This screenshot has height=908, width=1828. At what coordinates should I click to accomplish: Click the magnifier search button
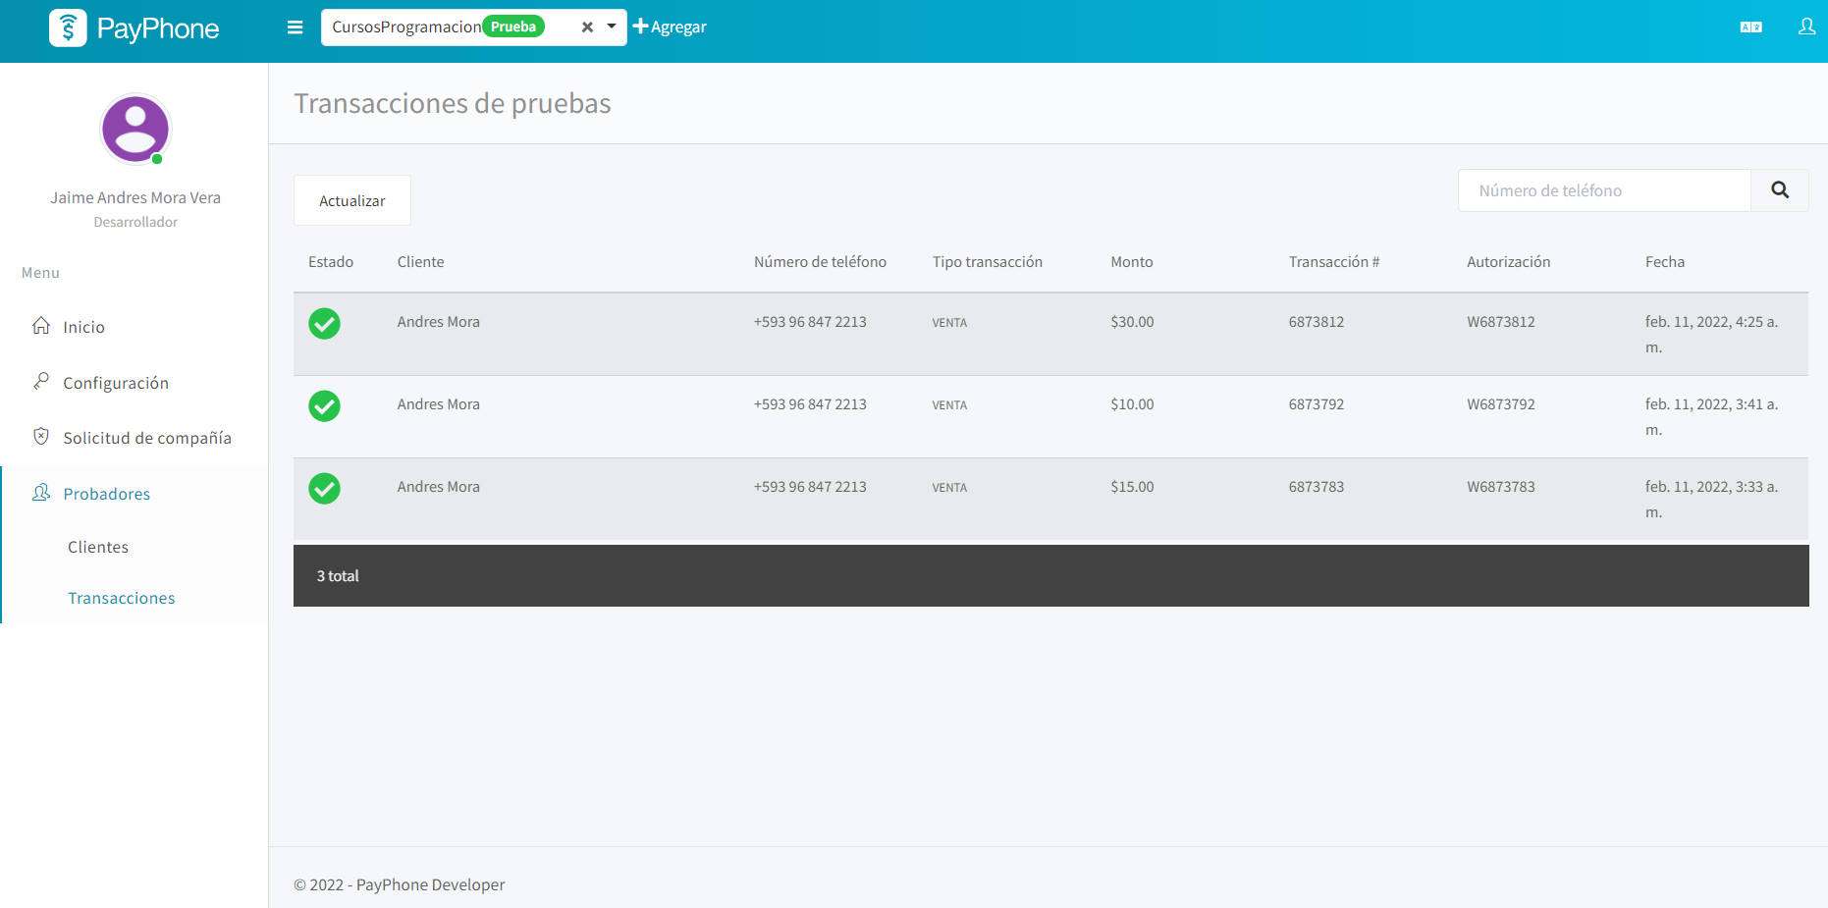(x=1780, y=190)
